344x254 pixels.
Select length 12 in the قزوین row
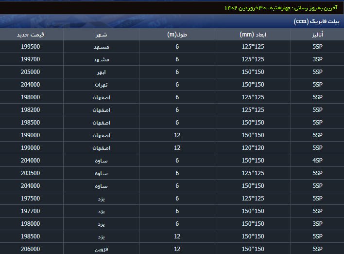pos(177,249)
